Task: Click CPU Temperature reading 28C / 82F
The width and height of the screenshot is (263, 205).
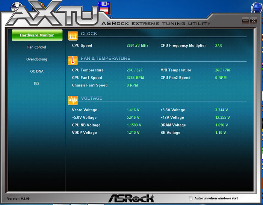Action: (x=135, y=70)
